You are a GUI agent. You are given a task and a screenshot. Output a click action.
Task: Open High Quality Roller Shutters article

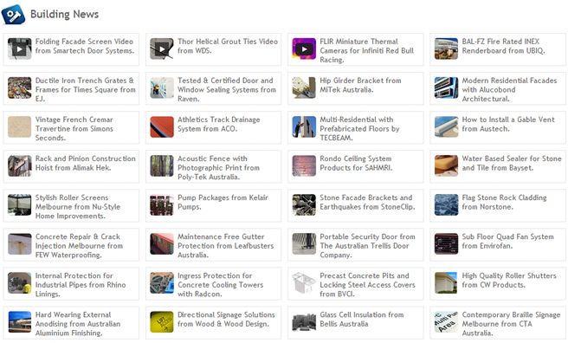[x=509, y=281]
